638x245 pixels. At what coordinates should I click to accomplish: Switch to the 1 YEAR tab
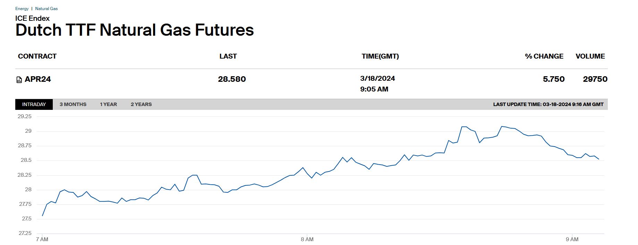click(108, 104)
